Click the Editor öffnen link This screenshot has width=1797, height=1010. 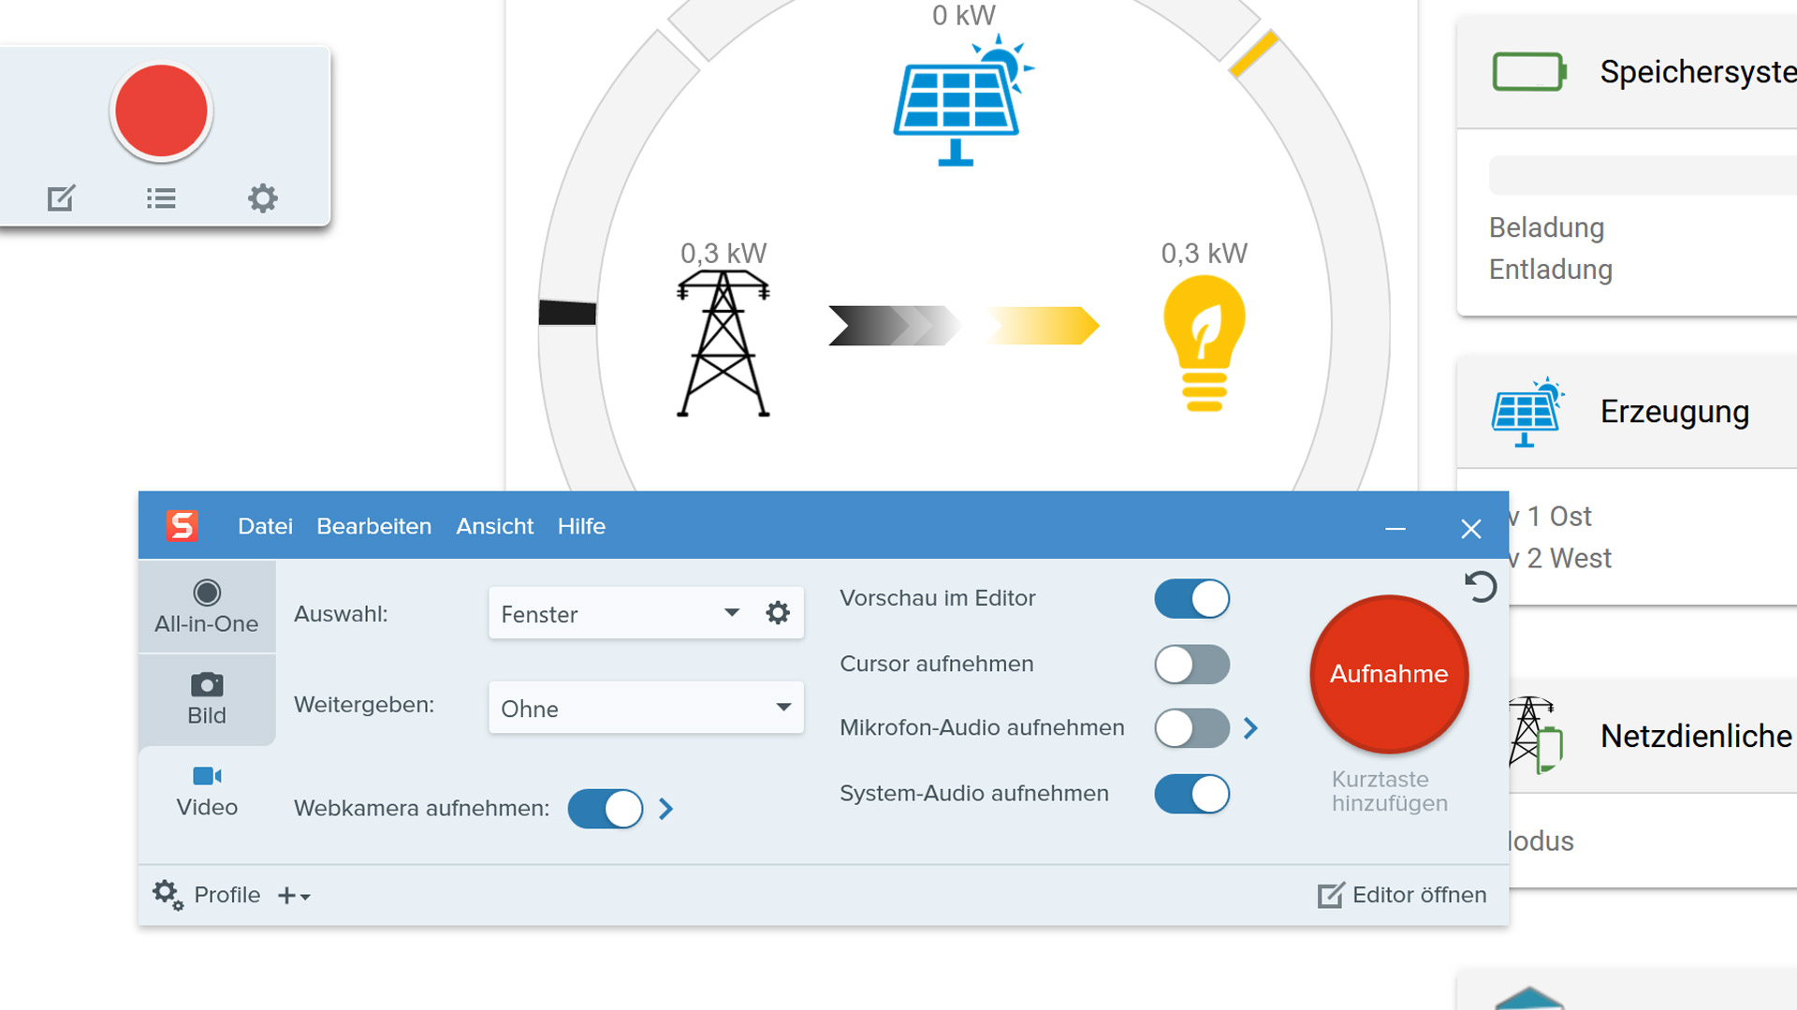tap(1402, 895)
